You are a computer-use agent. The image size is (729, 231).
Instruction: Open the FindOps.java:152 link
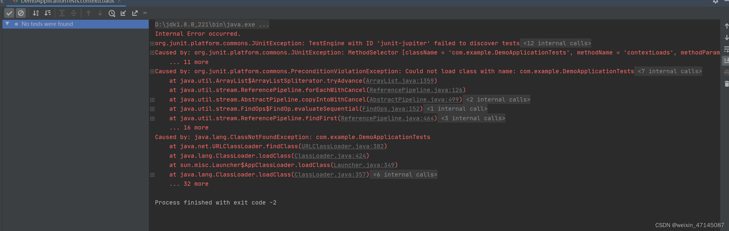391,109
